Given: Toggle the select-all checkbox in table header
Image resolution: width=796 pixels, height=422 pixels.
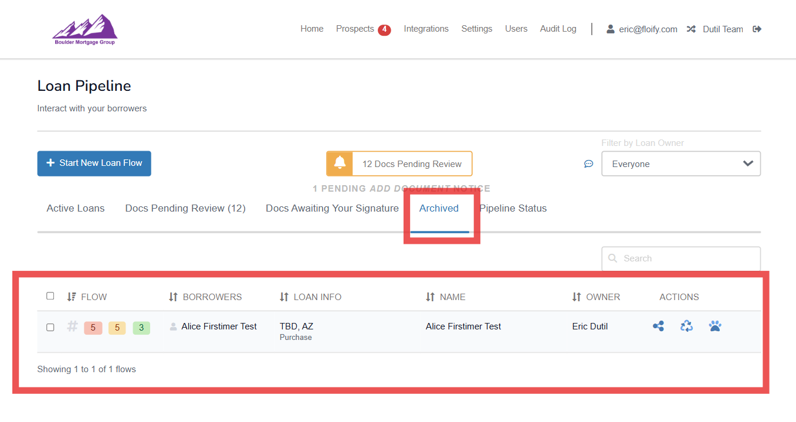Looking at the screenshot, I should pos(50,296).
